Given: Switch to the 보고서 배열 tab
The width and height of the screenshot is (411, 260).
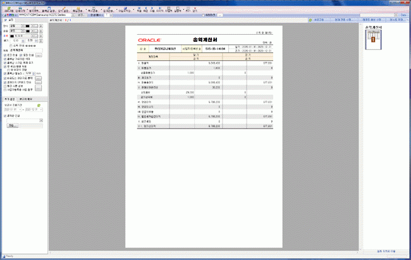Looking at the screenshot, I should tap(27, 99).
